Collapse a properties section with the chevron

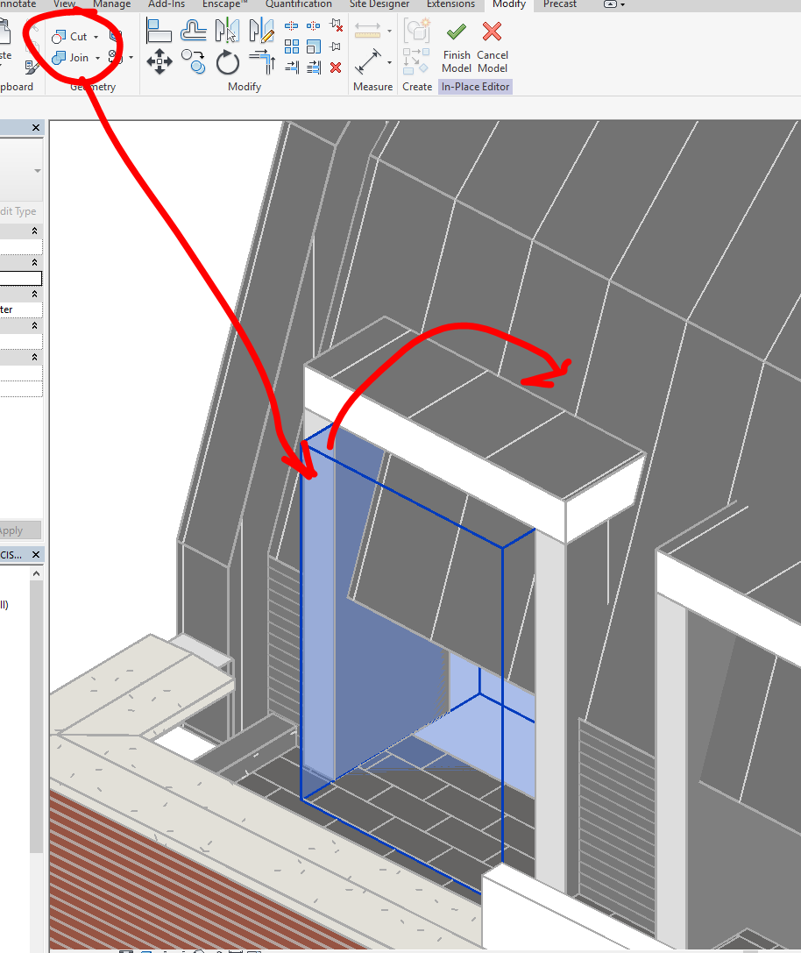point(36,231)
